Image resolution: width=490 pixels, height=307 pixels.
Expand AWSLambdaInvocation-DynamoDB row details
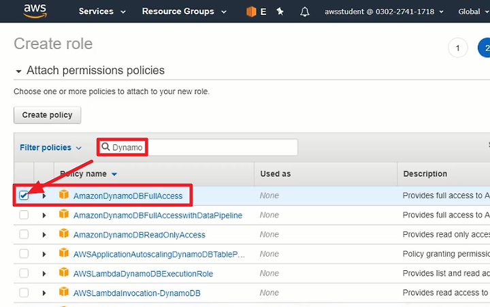tap(44, 293)
